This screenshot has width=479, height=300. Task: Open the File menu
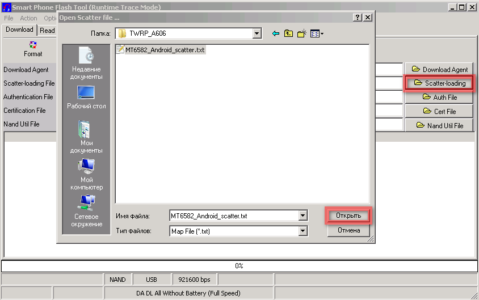(x=9, y=18)
